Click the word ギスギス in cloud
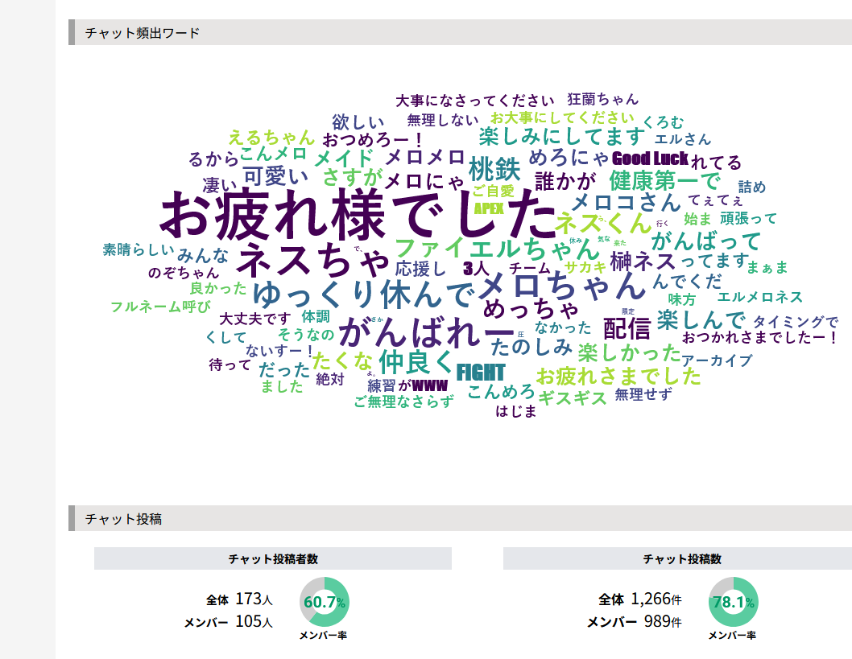 (x=573, y=398)
